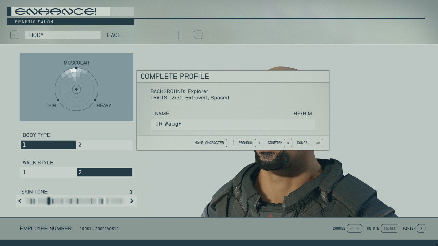Click the B key icon next to Pronoun

click(x=259, y=143)
